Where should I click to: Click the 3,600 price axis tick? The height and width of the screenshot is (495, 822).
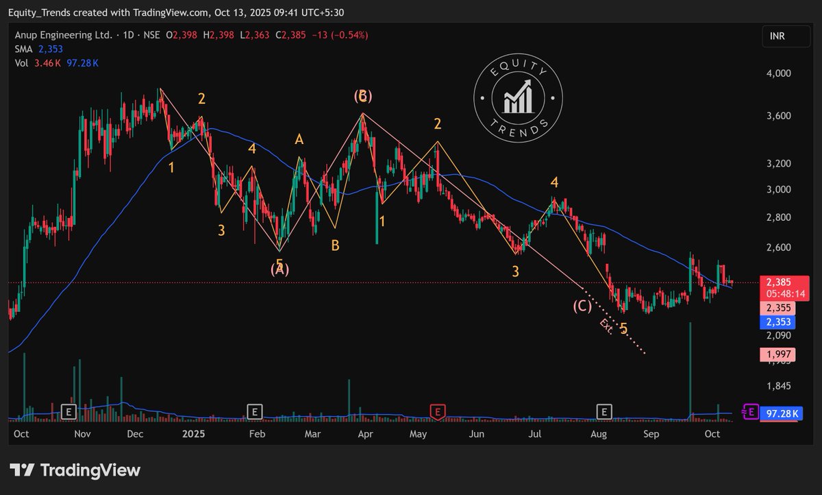tap(780, 116)
